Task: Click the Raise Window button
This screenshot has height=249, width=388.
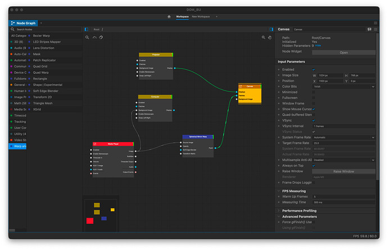Action: pyautogui.click(x=344, y=171)
